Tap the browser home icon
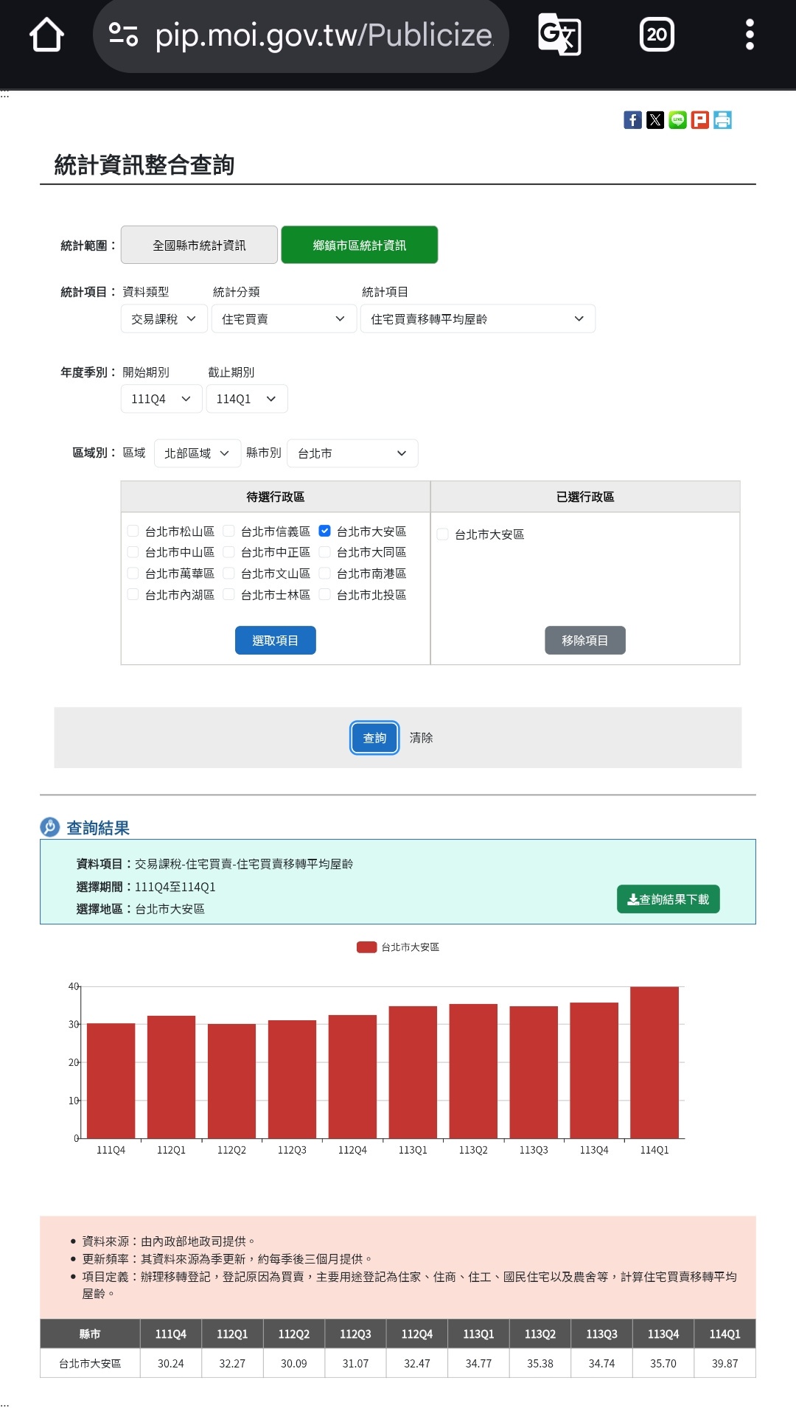The height and width of the screenshot is (1408, 796). [x=46, y=35]
